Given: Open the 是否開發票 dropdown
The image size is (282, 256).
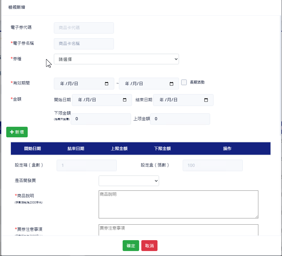Looking at the screenshot, I should point(129,181).
